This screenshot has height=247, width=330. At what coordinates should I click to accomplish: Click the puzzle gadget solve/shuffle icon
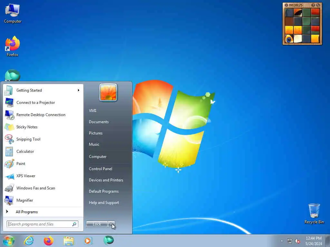(318, 5)
